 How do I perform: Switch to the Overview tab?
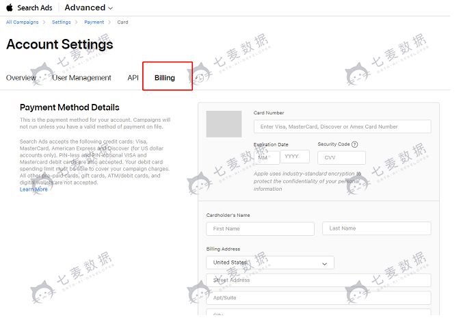[x=21, y=77]
